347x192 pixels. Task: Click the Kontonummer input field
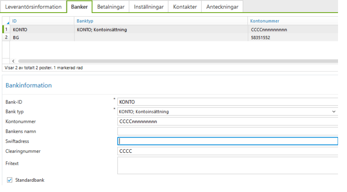click(x=228, y=121)
